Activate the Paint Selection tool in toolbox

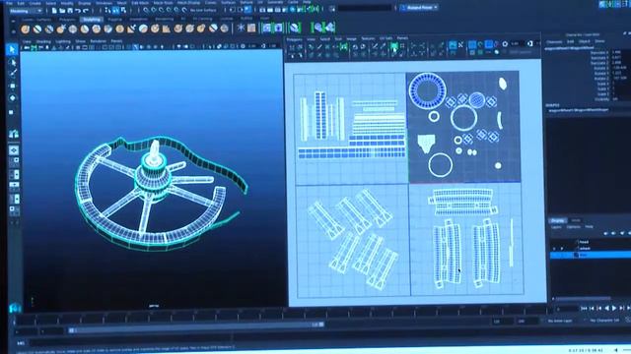click(x=13, y=74)
